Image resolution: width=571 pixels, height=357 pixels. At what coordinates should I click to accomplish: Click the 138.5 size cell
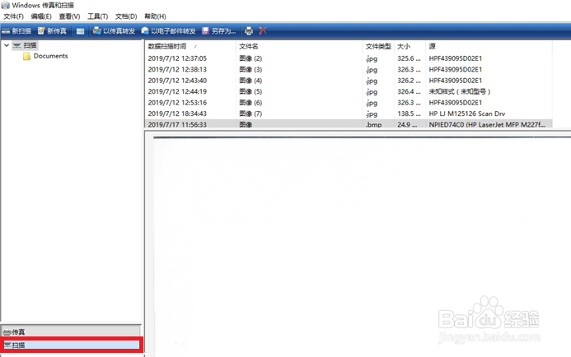point(409,114)
